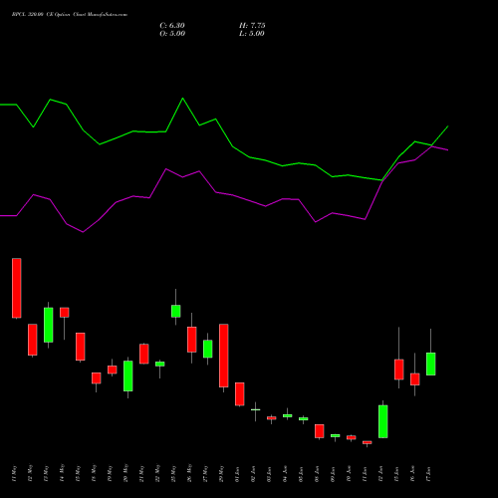This screenshot has width=498, height=498.
Task: Click the green candlestick above 12 Jun
Action: [x=383, y=421]
